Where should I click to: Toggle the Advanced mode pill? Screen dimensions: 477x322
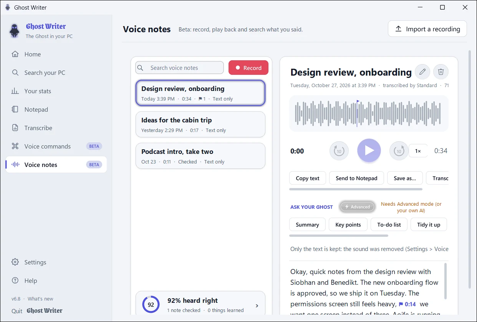coord(357,207)
